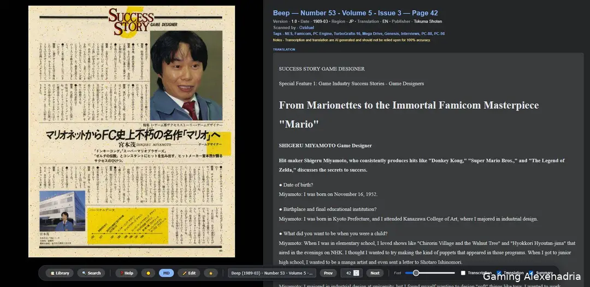This screenshot has width=590, height=287.
Task: Click the page title Beep — Number 53 heading
Action: [x=355, y=13]
